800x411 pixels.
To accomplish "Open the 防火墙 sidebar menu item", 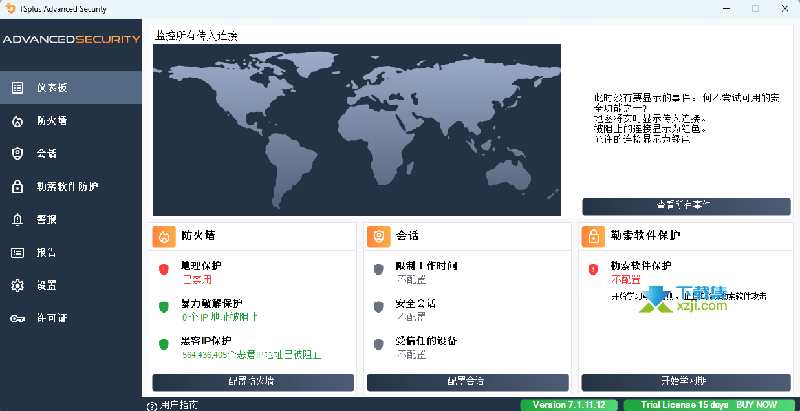I will (71, 120).
